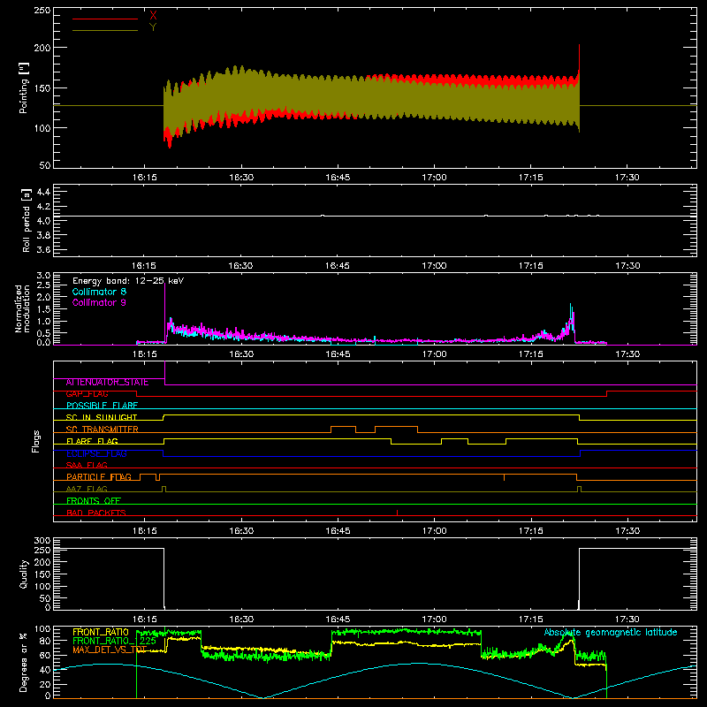Click the A47_FLAG label
The height and width of the screenshot is (707, 707).
click(x=87, y=489)
